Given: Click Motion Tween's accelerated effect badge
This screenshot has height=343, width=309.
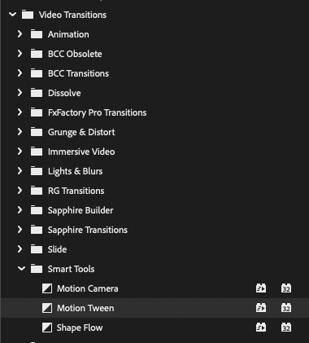Looking at the screenshot, I should pos(261,308).
